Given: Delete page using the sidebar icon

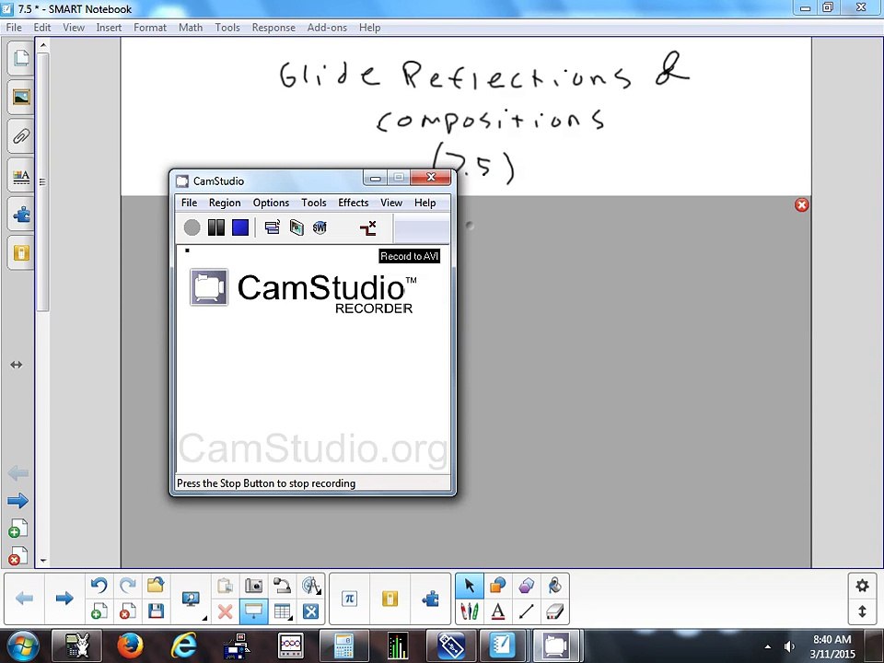Looking at the screenshot, I should tap(17, 556).
